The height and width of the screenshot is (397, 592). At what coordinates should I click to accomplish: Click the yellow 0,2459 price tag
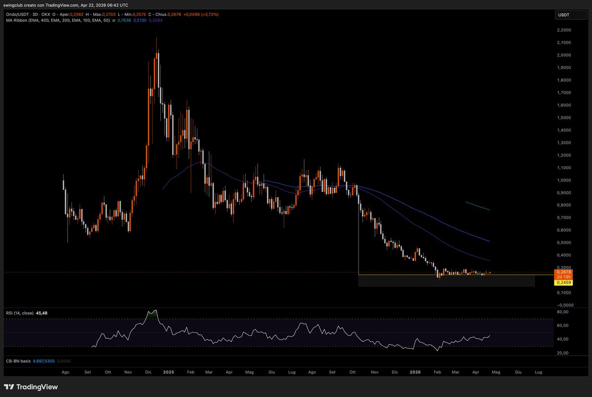562,283
